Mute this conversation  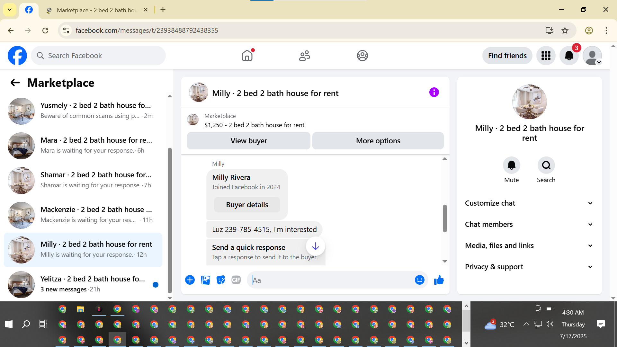click(x=511, y=165)
